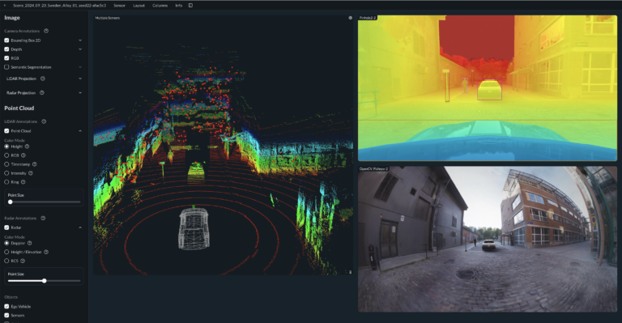Viewport: 622px width, 323px height.
Task: Show info icon next to Height / Elevation
Action: [46, 252]
